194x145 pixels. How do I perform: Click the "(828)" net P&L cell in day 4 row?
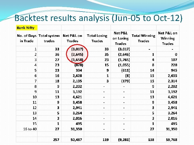tap(79, 65)
